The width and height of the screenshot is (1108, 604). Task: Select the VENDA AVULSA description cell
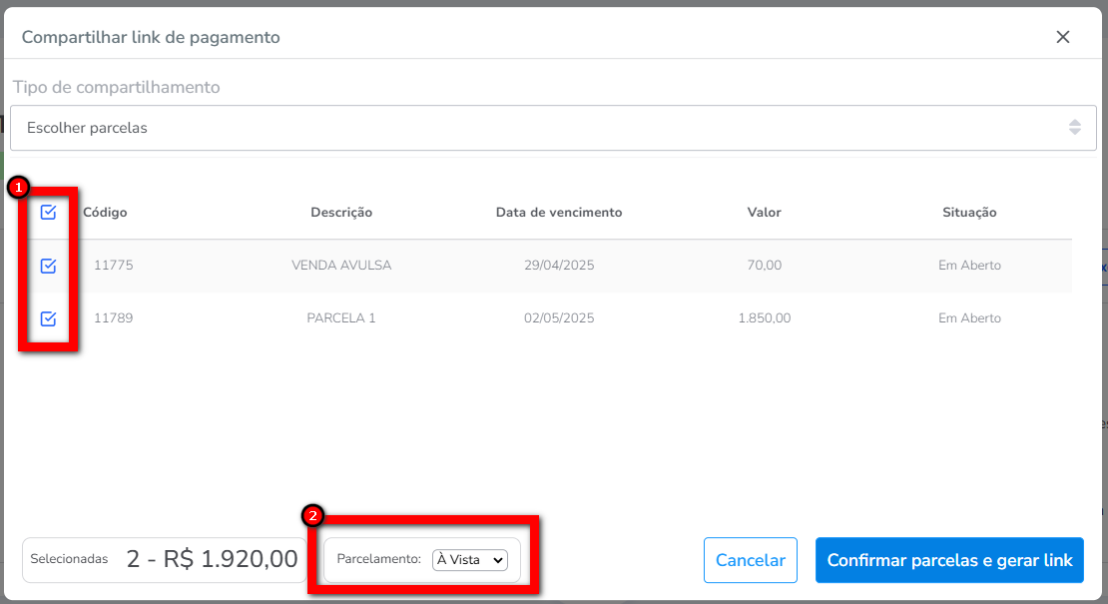[x=341, y=266]
